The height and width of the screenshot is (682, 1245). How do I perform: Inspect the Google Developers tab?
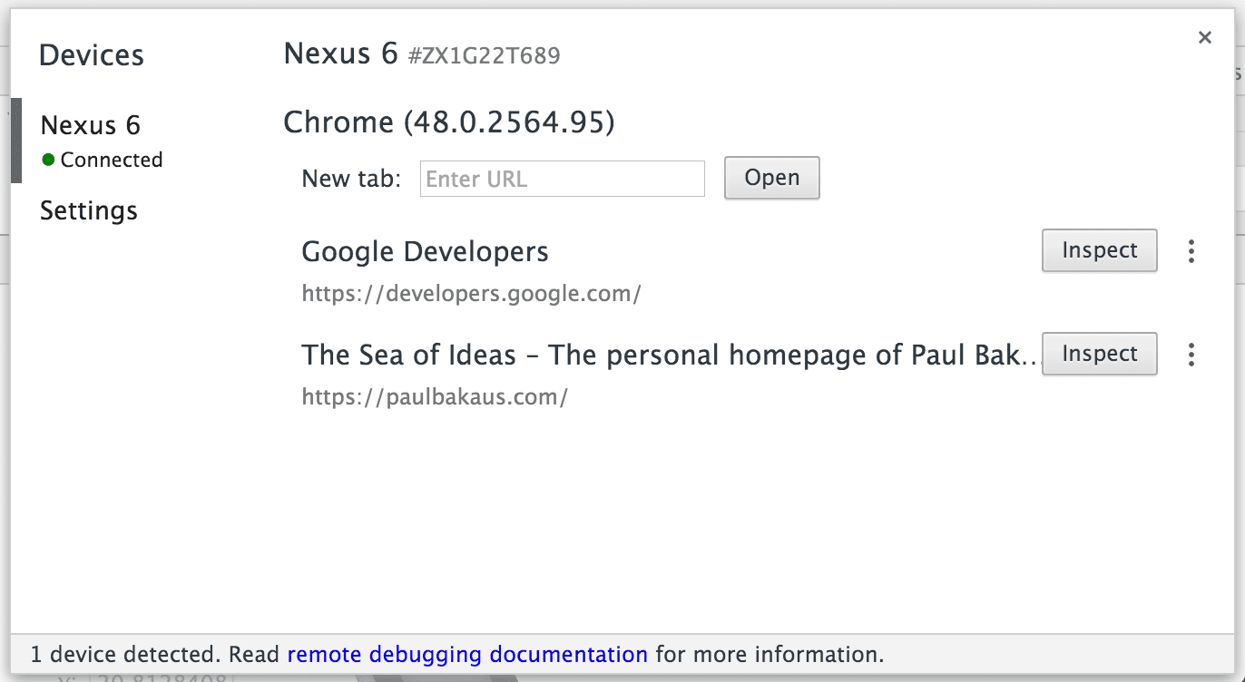click(1099, 250)
